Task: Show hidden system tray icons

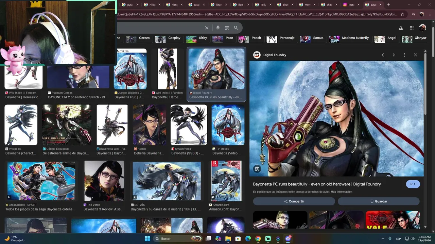Action: (x=383, y=239)
